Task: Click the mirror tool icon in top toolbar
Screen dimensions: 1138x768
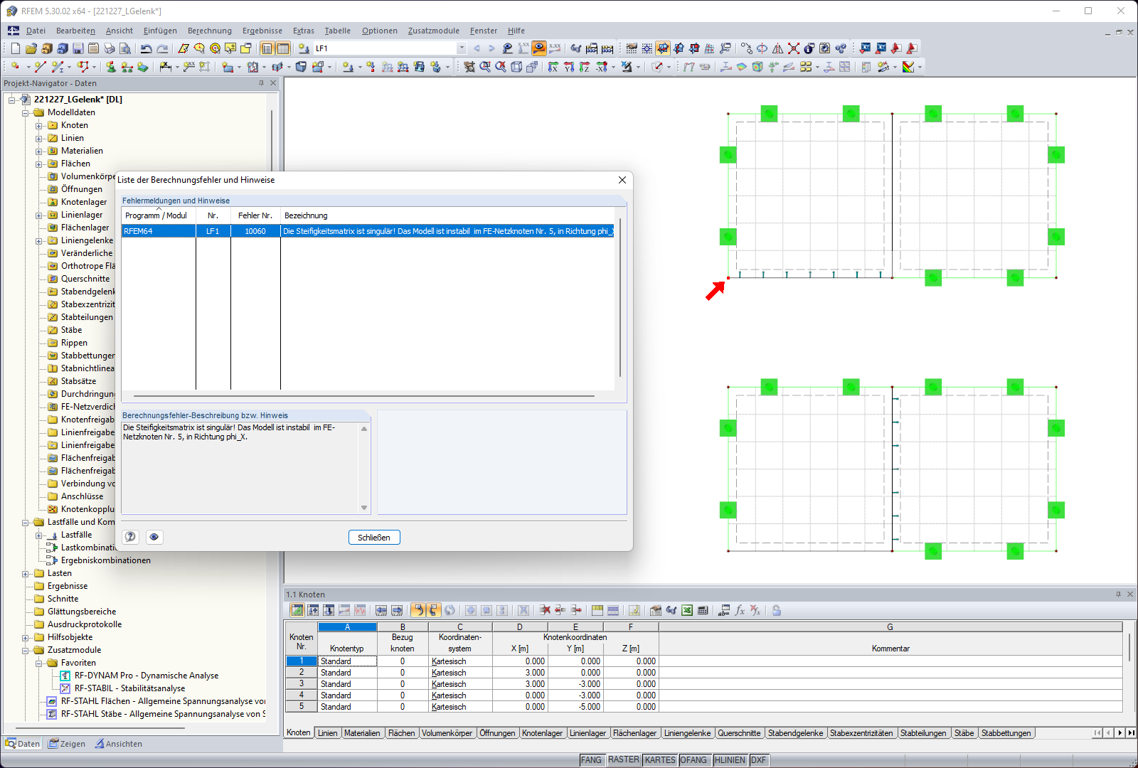Action: click(777, 48)
